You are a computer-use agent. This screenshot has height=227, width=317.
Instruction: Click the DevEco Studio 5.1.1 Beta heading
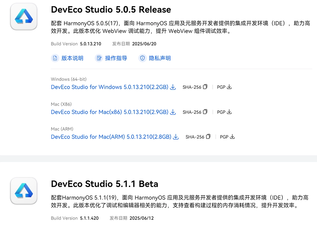pos(105,184)
